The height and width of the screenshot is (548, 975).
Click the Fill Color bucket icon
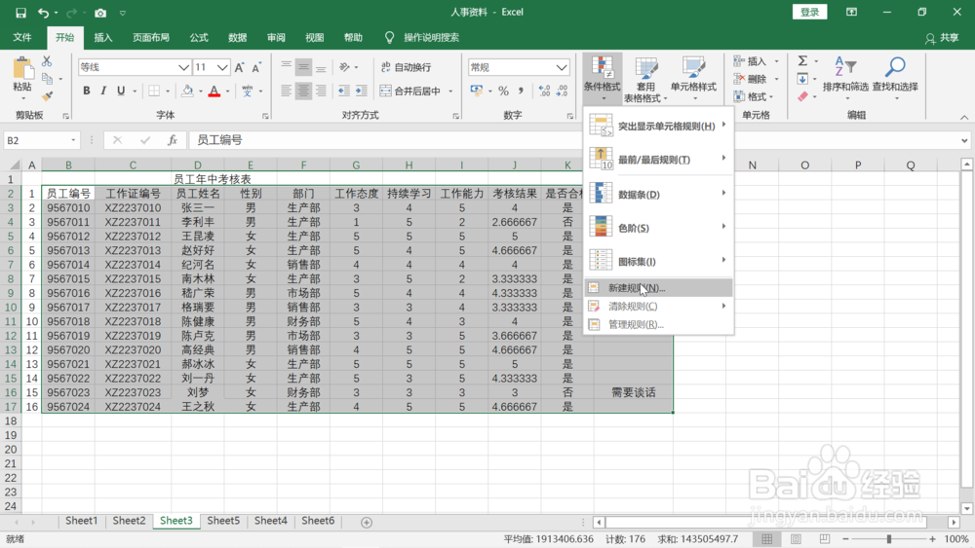(187, 91)
